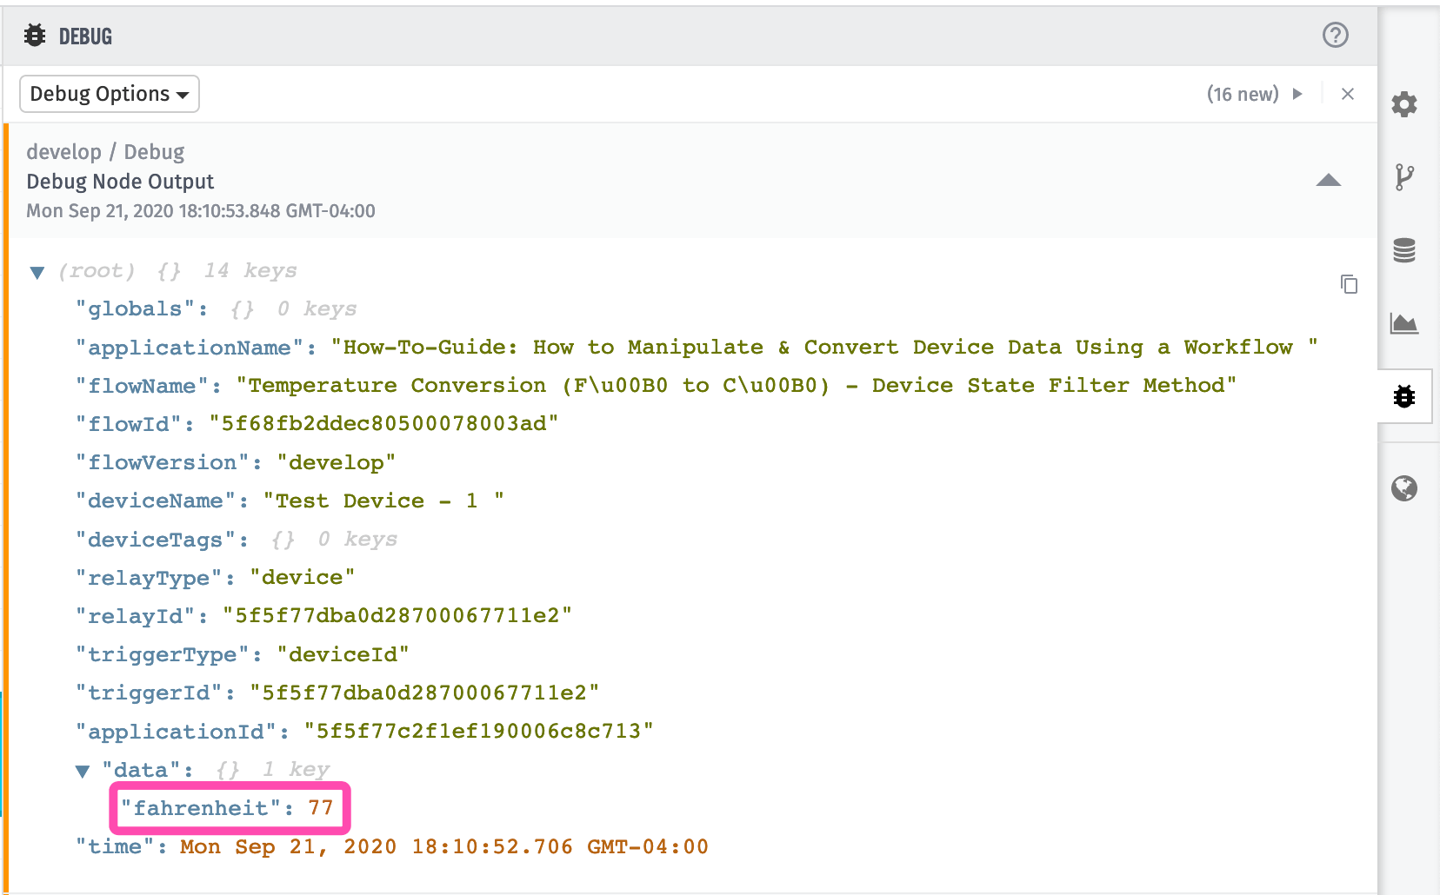Select the "triggerType" deviceId row
This screenshot has width=1440, height=895.
[243, 654]
